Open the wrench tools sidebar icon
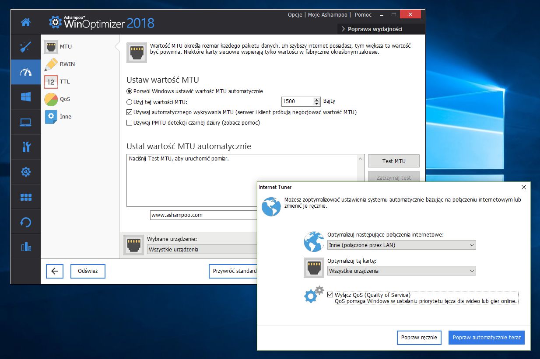 [x=26, y=147]
